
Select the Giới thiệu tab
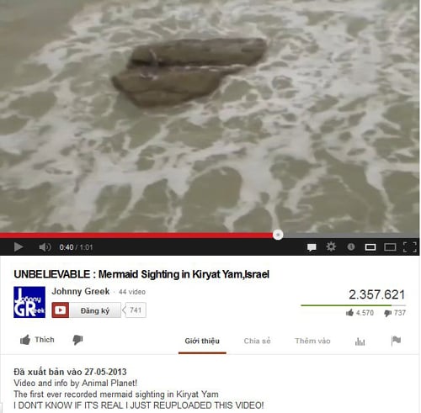pyautogui.click(x=202, y=341)
